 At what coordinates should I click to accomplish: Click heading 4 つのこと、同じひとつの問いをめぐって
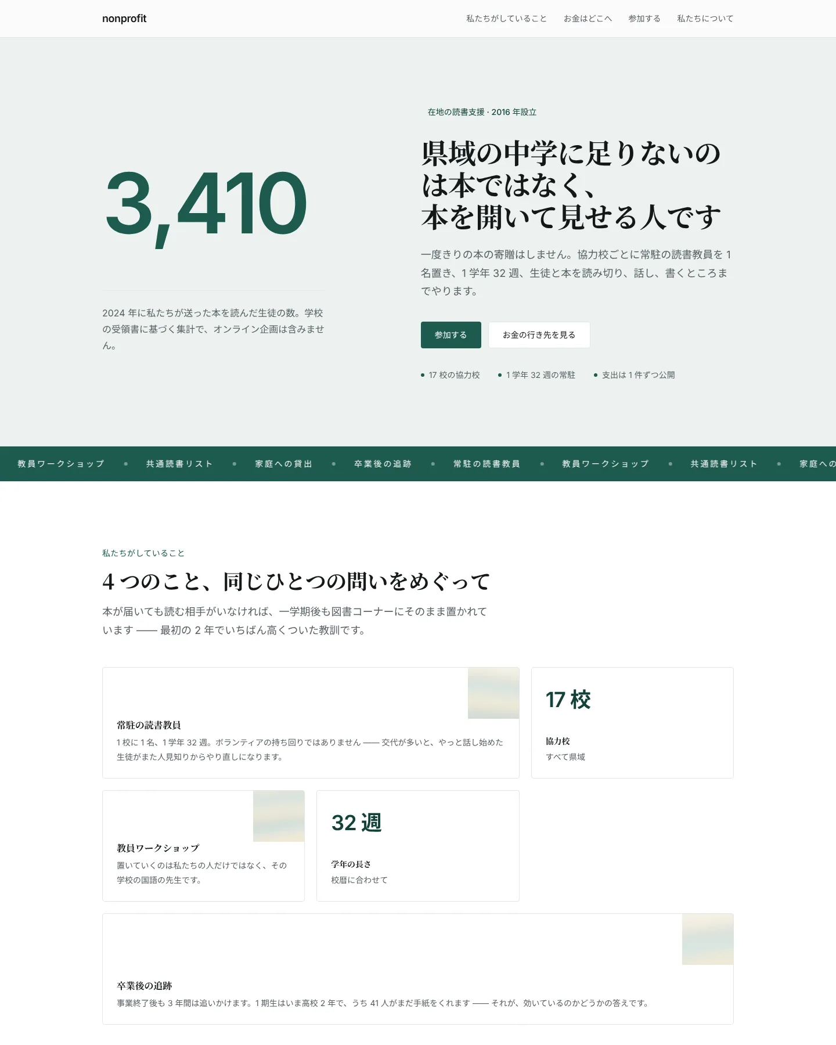(296, 581)
